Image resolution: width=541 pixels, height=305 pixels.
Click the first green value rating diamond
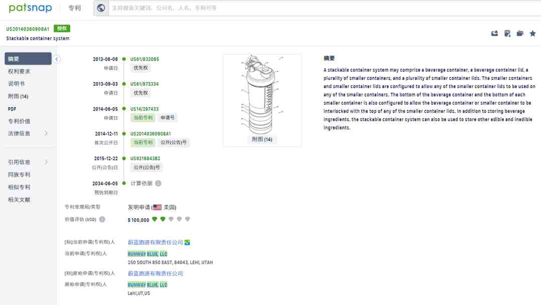(x=155, y=219)
